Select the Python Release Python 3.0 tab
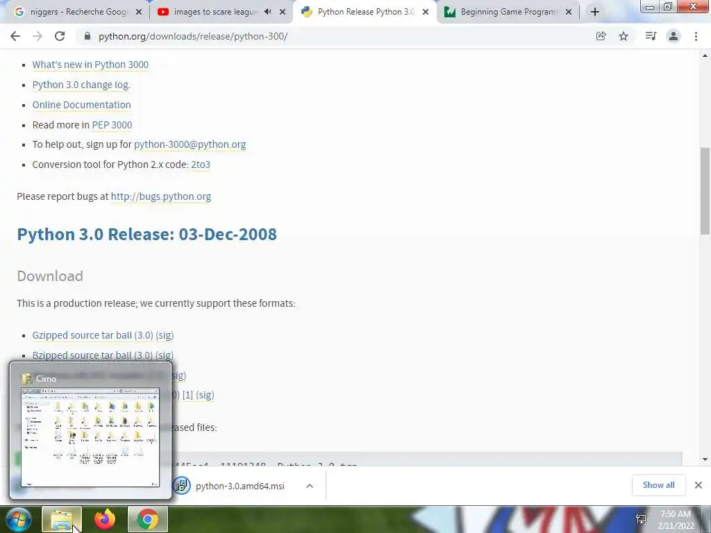The image size is (711, 533). coord(365,12)
